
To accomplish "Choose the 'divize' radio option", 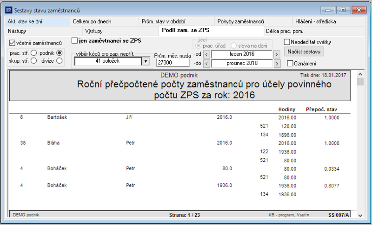I will point(60,61).
